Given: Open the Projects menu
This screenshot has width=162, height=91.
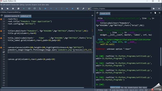Looking at the screenshot, I should tap(34, 5).
